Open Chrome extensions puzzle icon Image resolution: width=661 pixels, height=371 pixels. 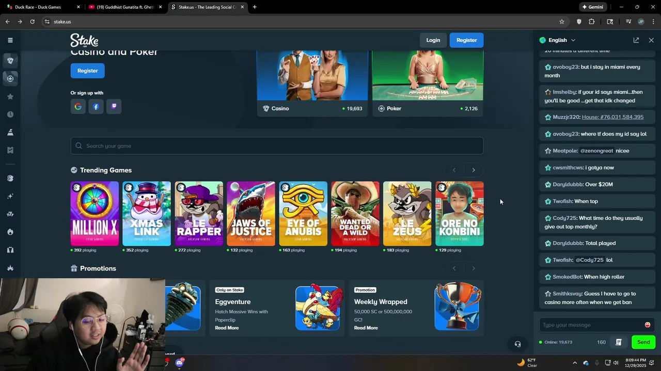coord(592,22)
